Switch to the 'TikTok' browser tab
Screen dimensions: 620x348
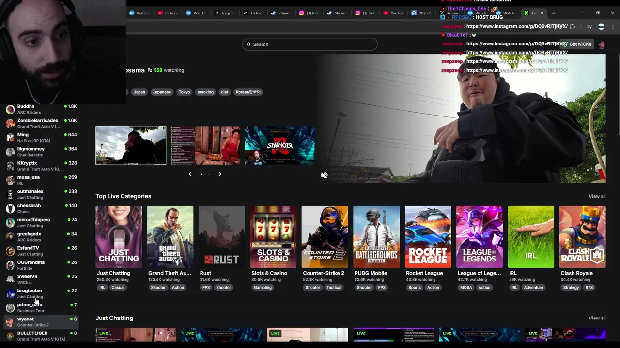[x=252, y=13]
